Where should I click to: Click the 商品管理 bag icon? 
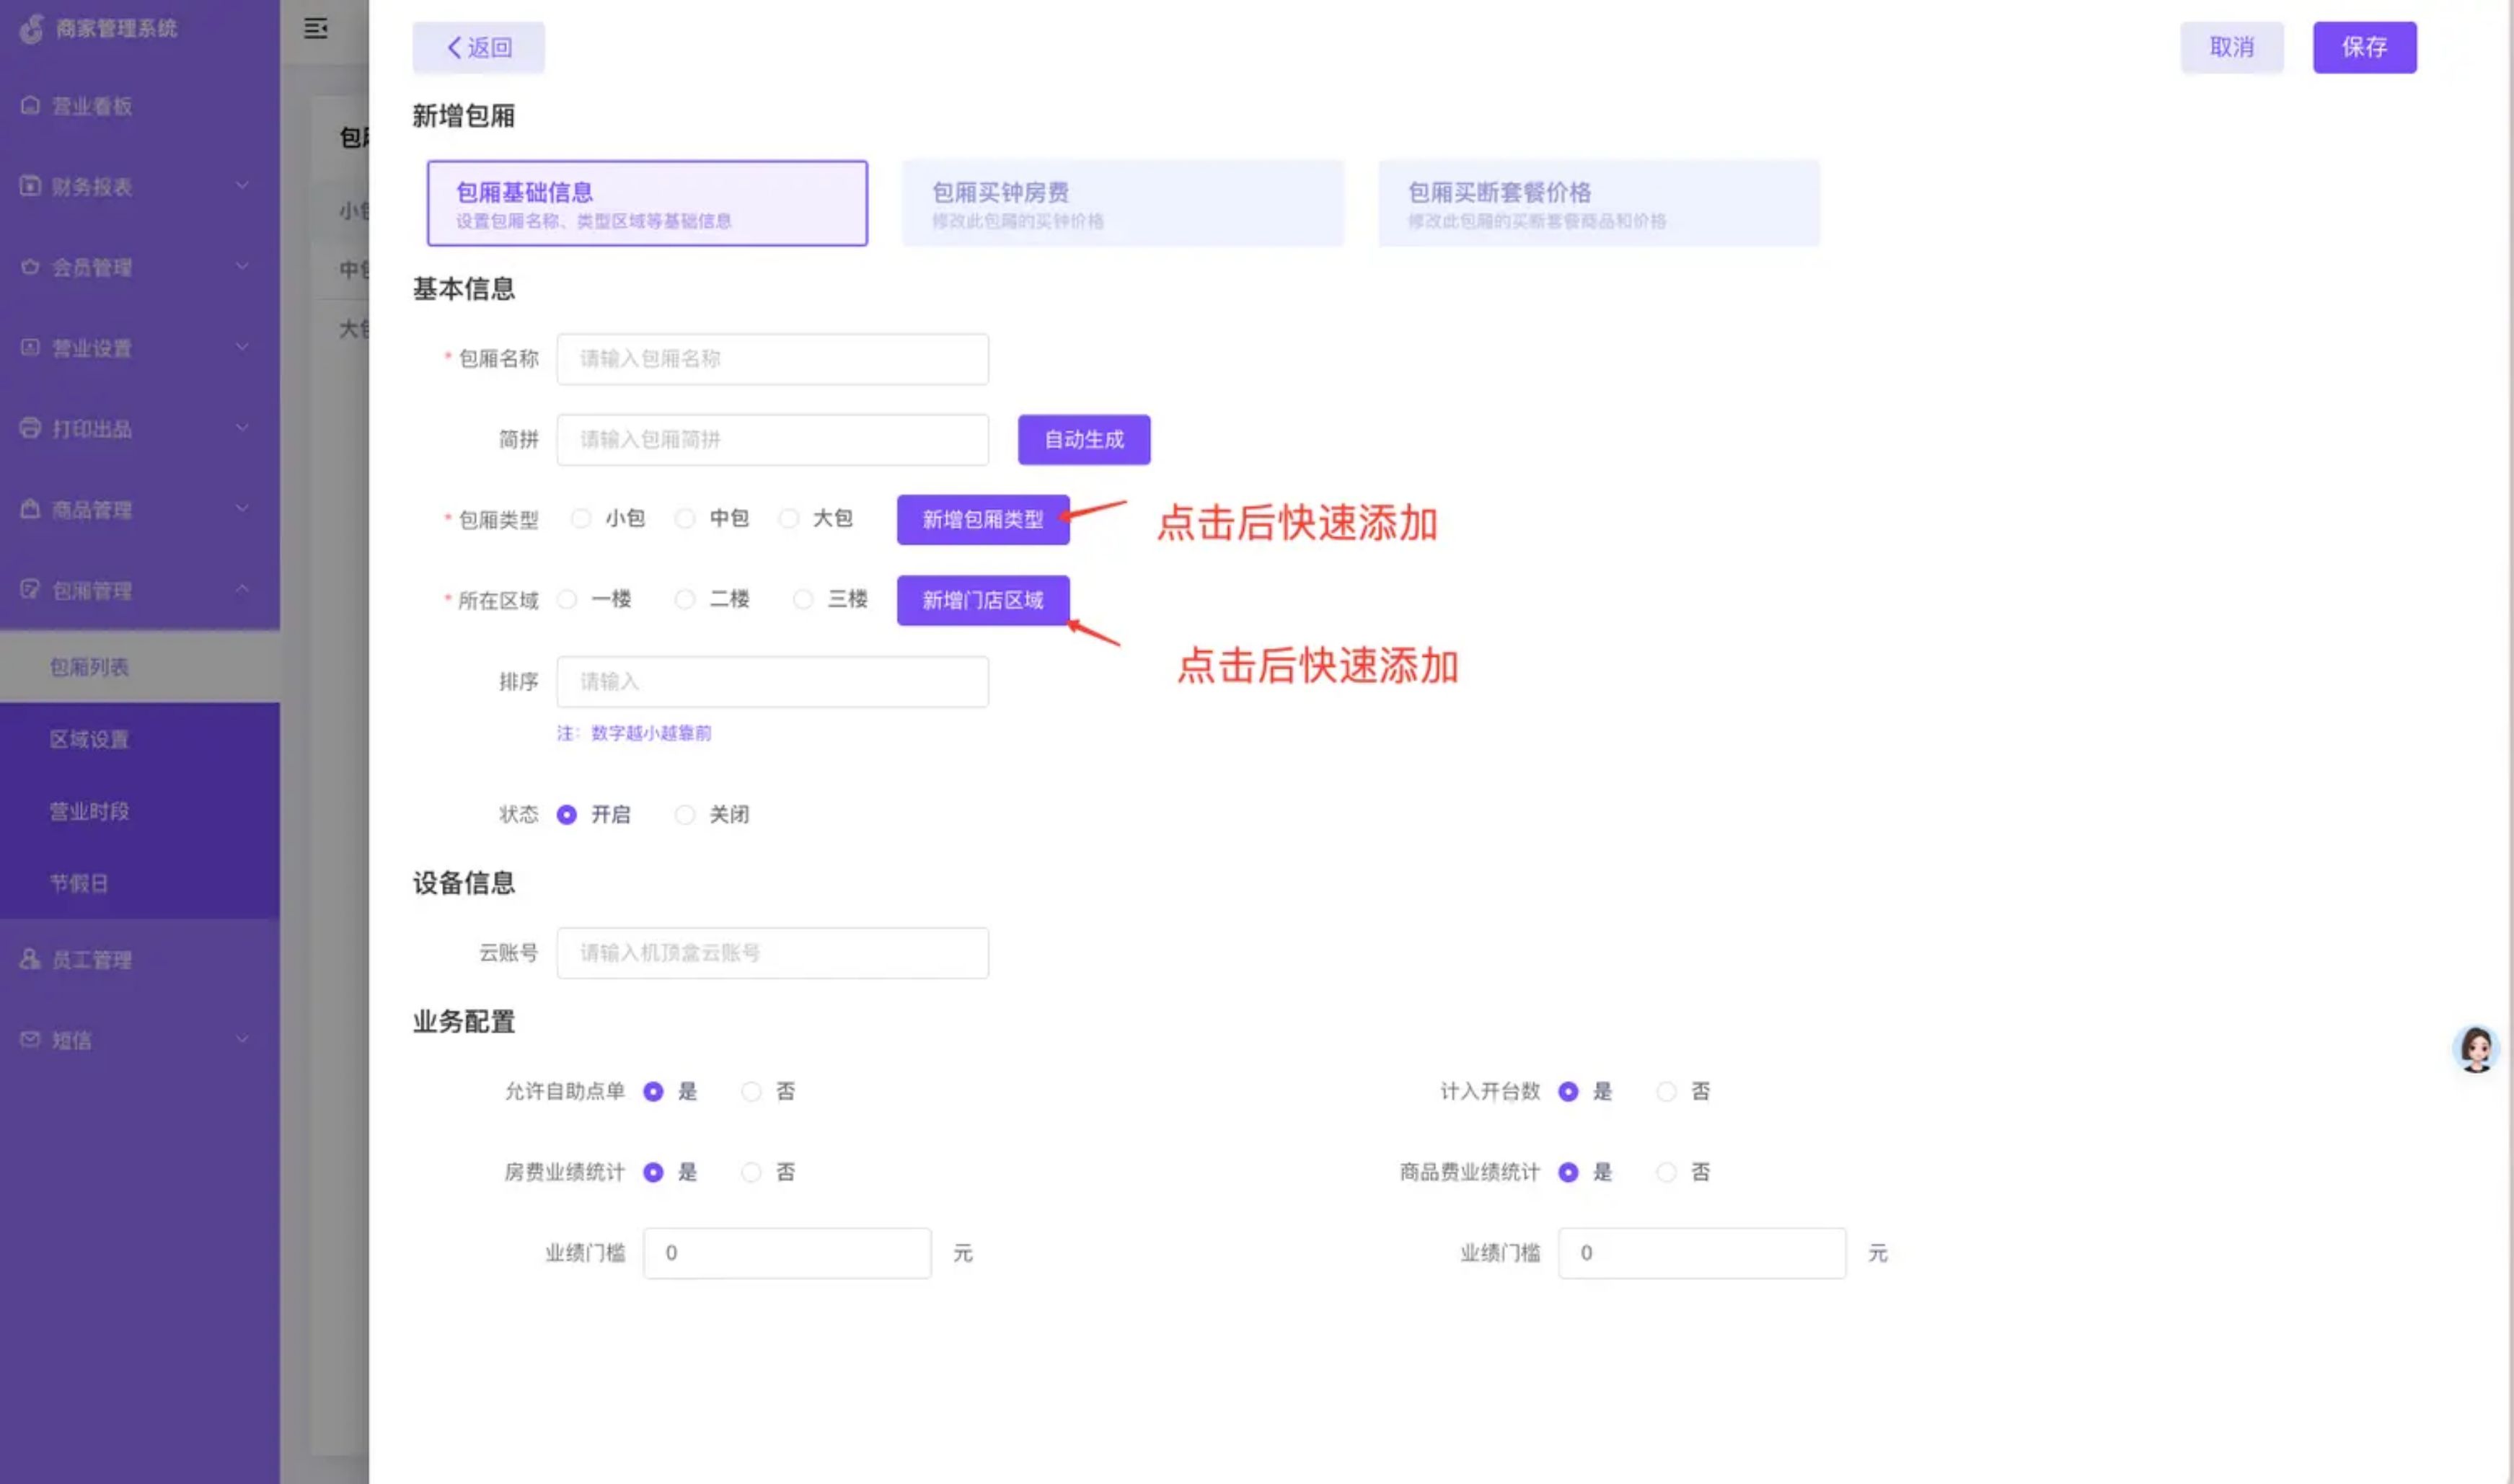[x=30, y=509]
